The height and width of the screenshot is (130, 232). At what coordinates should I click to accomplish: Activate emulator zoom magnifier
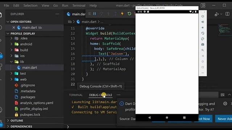(x=203, y=50)
